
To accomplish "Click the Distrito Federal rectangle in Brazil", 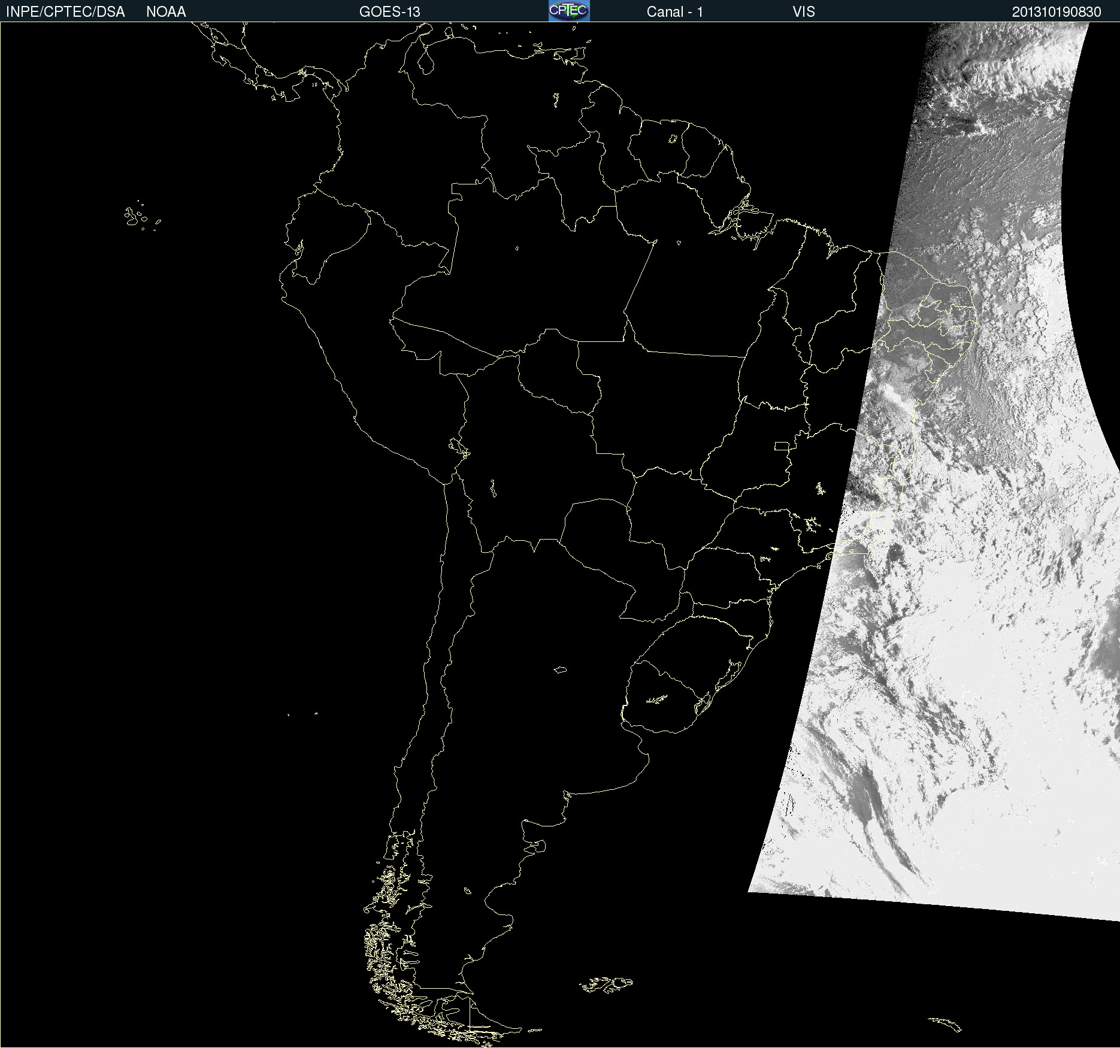I will coord(782,446).
